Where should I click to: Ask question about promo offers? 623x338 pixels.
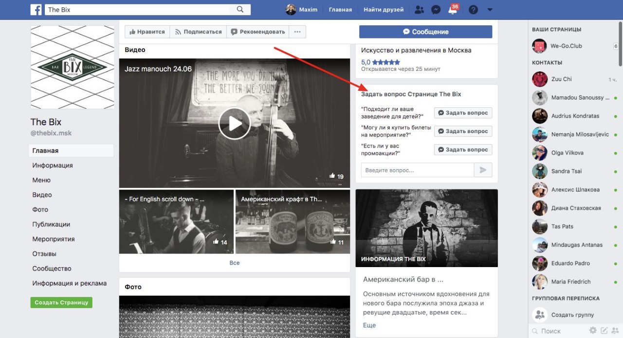point(463,150)
